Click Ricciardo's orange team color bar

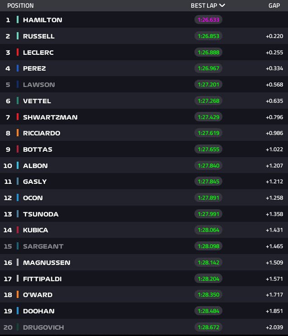(x=18, y=133)
